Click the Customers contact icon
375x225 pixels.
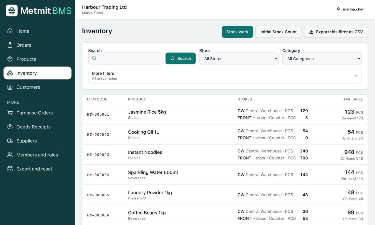point(10,87)
